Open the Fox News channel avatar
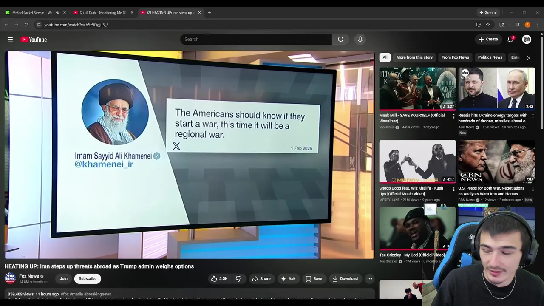This screenshot has width=544, height=306. tap(10, 278)
